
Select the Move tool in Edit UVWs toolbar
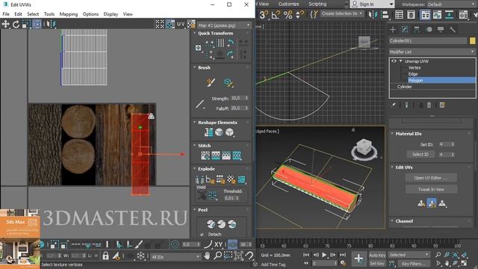pos(5,24)
